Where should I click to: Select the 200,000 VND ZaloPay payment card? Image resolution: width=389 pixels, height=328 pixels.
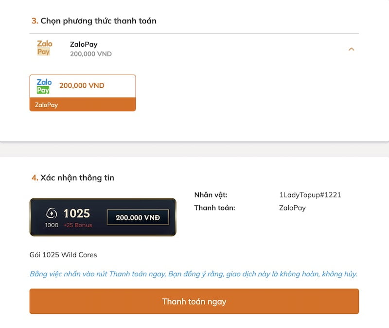83,93
